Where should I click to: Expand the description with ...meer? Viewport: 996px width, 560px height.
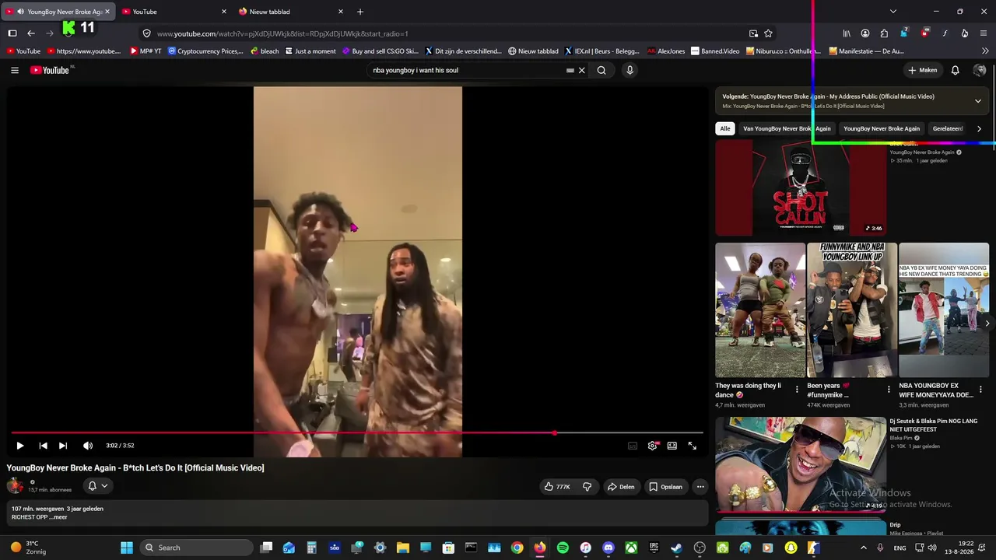pos(60,517)
